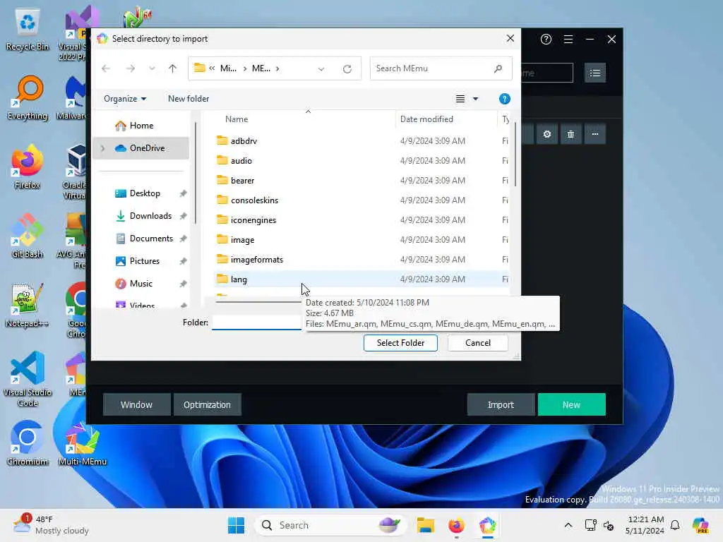The image size is (723, 542).
Task: Open the Windows Start menu
Action: coord(236,525)
